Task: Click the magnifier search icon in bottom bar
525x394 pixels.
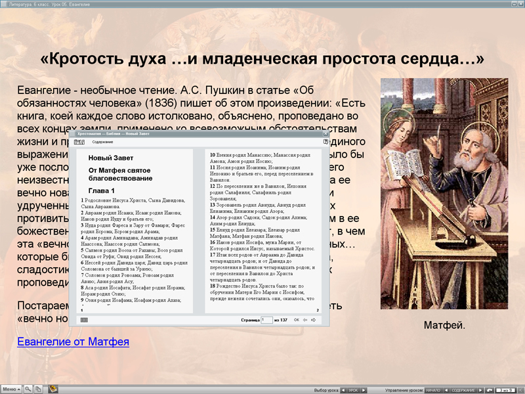Action: pos(29,389)
